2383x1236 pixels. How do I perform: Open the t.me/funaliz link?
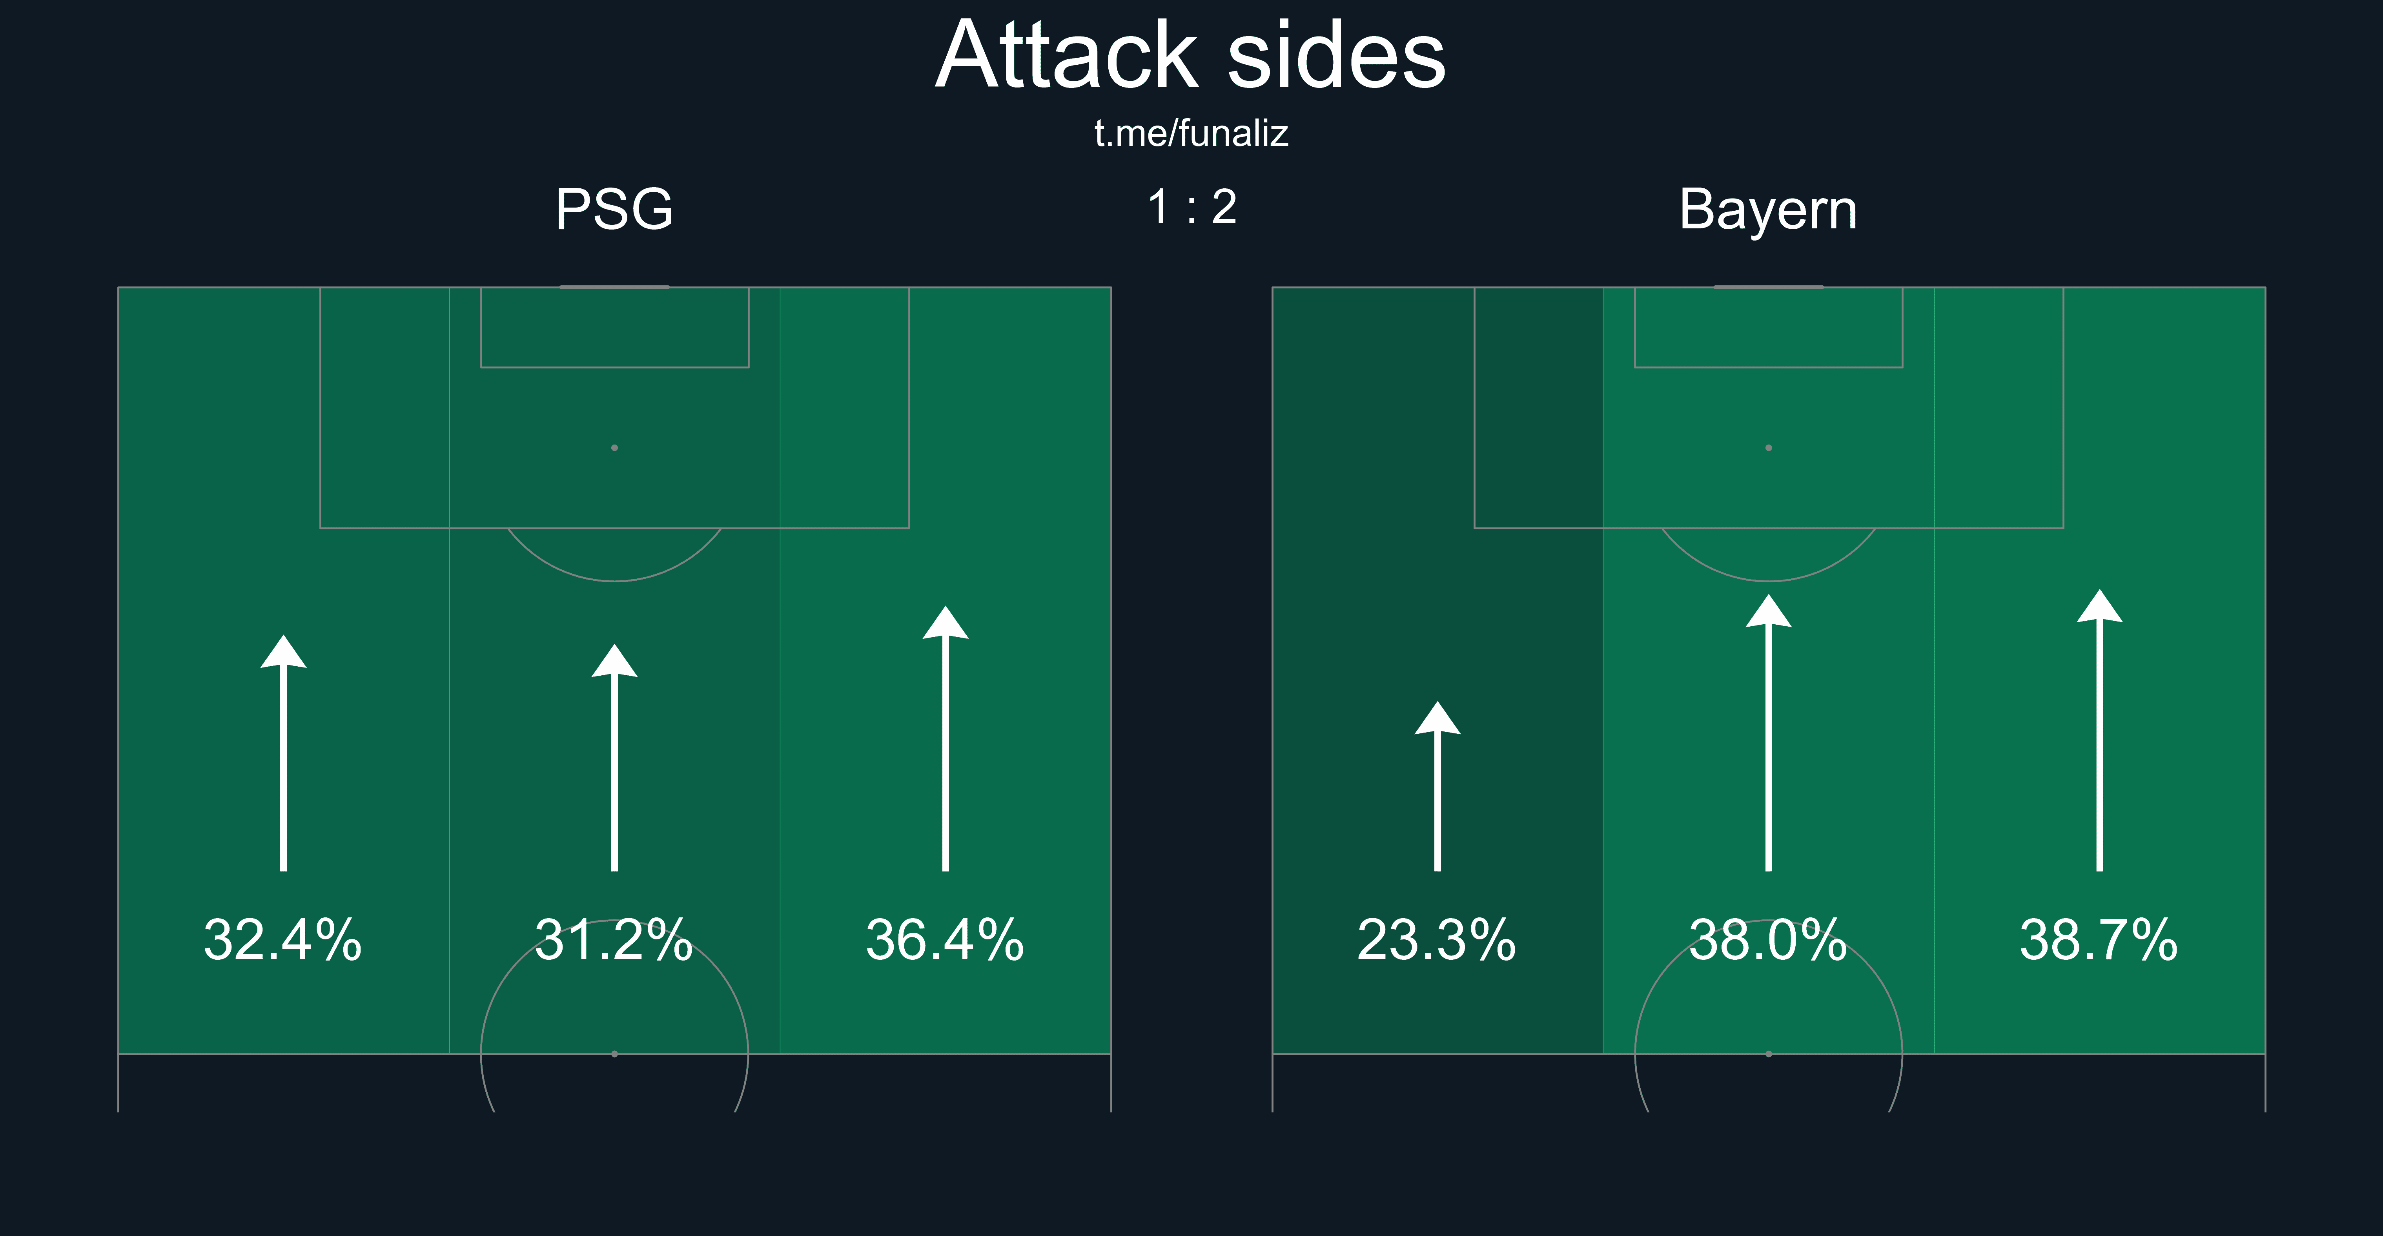pyautogui.click(x=1191, y=134)
